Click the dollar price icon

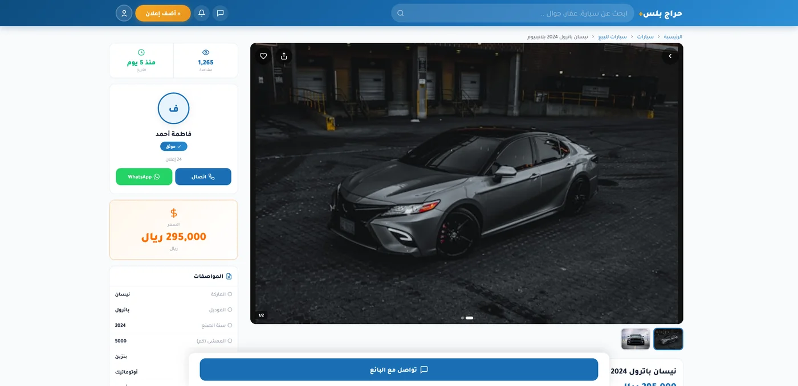coord(174,213)
